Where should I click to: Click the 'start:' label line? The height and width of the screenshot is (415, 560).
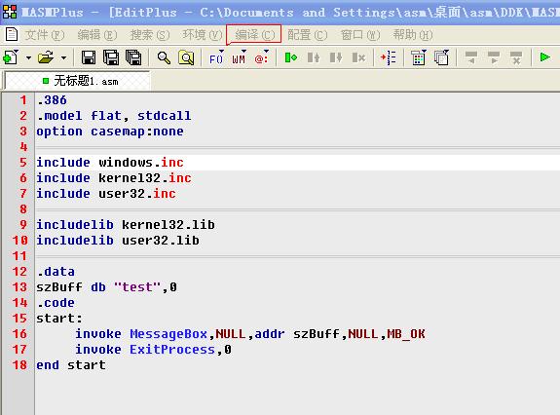click(x=59, y=318)
